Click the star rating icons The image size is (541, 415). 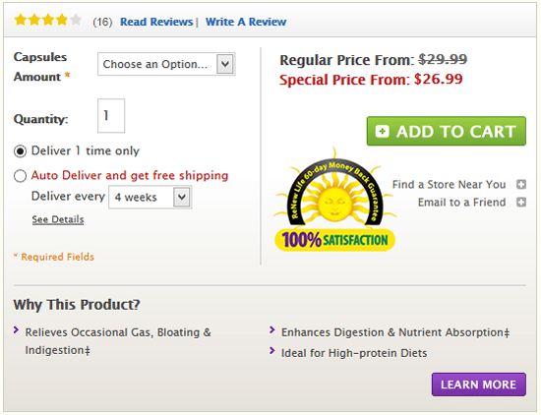coord(47,20)
